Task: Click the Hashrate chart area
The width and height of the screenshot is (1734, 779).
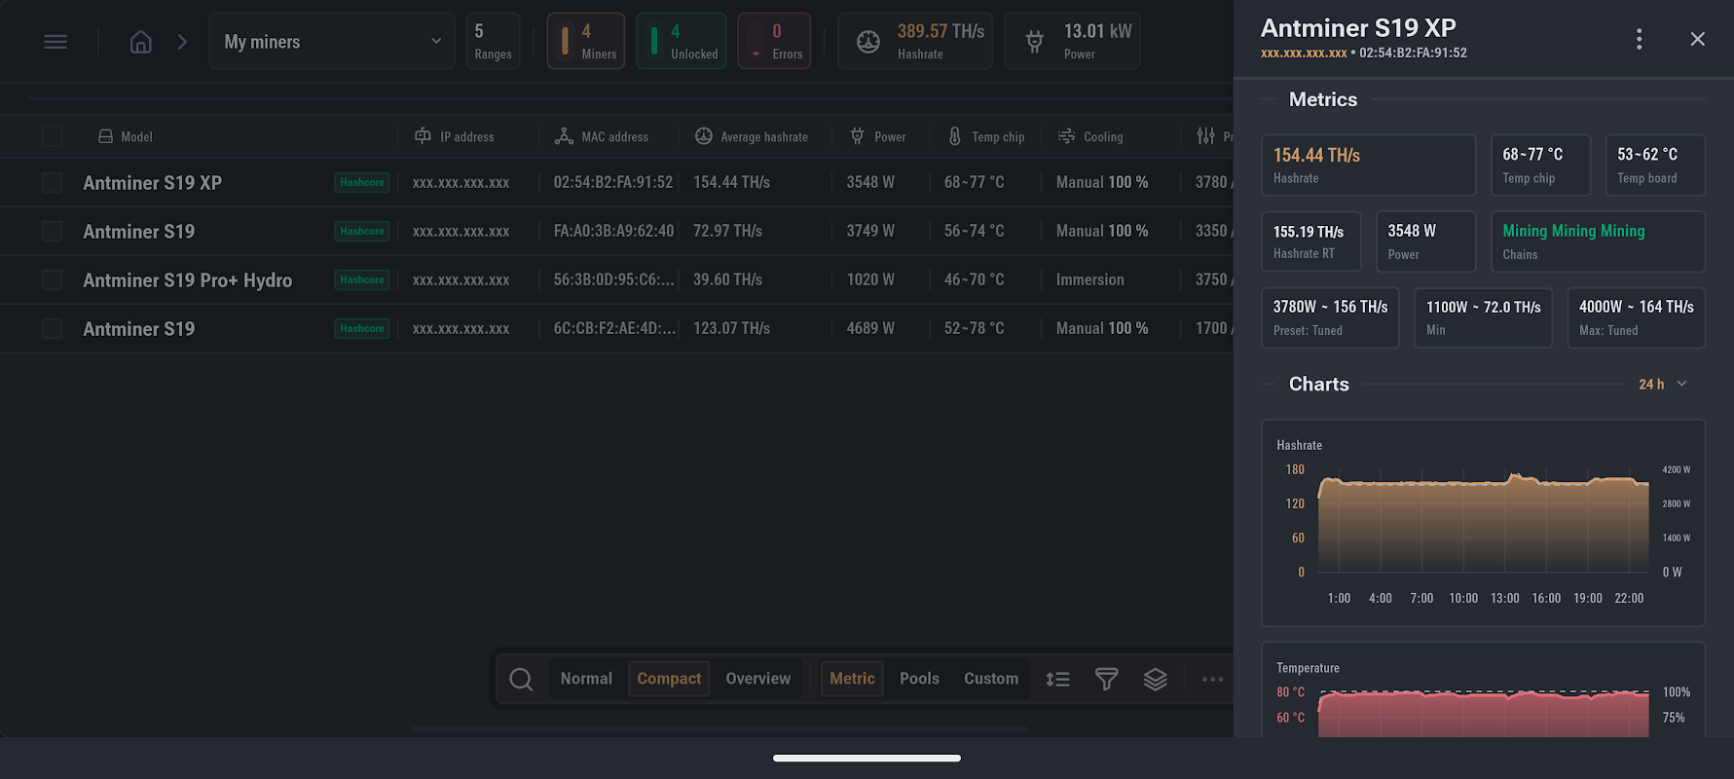Action: (x=1484, y=523)
